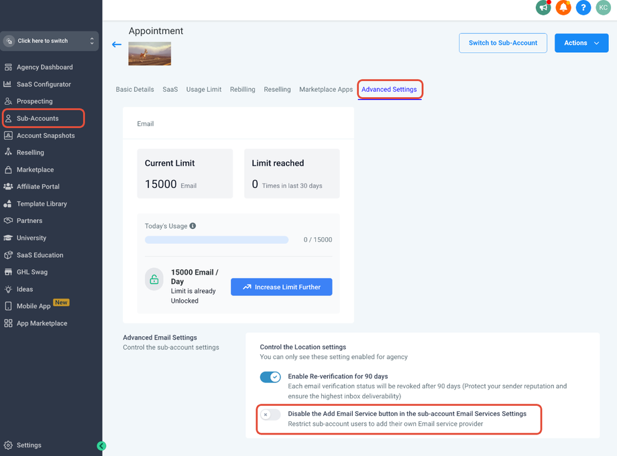Collapse sidebar with the green chevron
Screen dimensions: 617x456
click(101, 445)
